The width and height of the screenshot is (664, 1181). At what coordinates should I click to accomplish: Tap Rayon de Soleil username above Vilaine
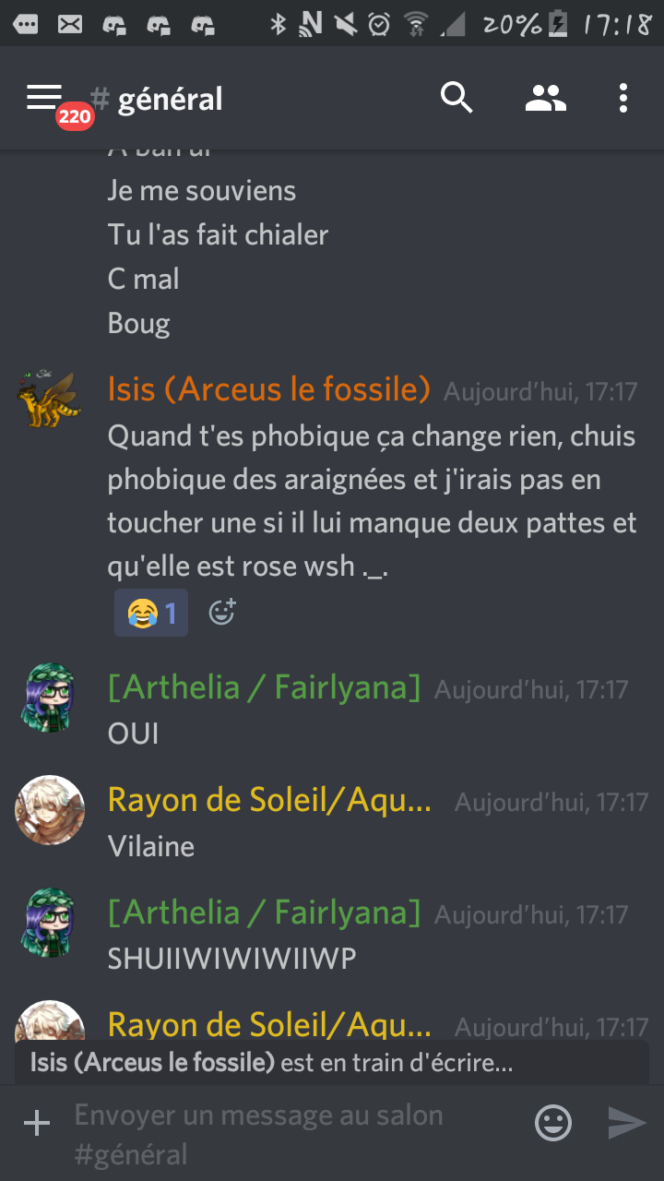(269, 801)
